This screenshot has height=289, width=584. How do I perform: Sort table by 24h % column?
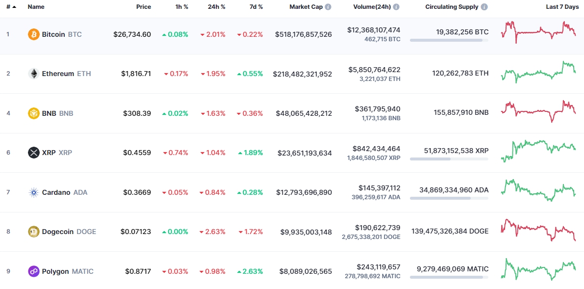tap(216, 7)
